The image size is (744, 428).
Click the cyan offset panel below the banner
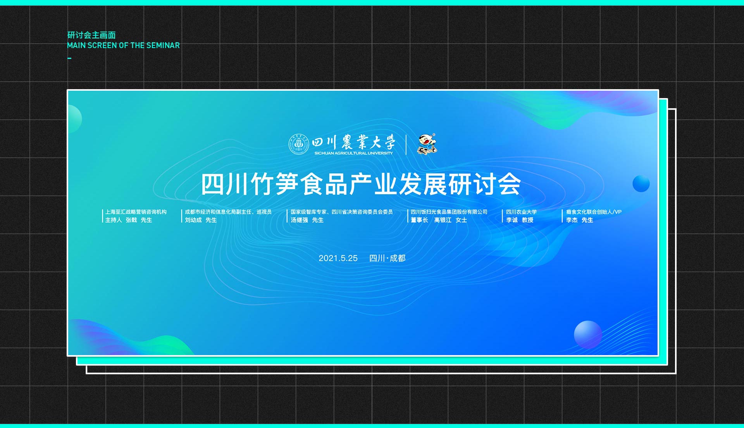(x=372, y=361)
